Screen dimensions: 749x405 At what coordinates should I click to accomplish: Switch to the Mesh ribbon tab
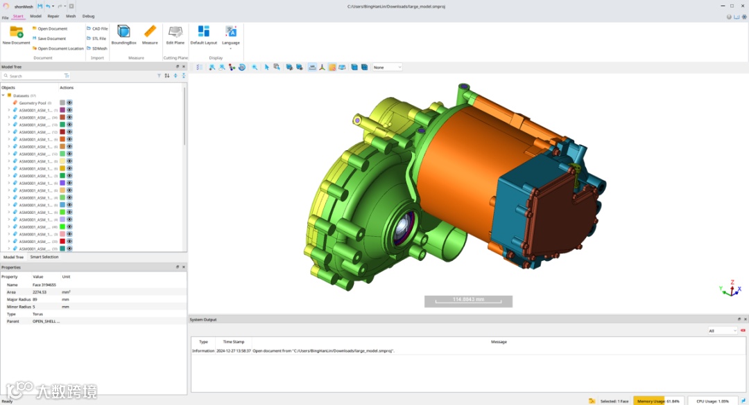71,16
